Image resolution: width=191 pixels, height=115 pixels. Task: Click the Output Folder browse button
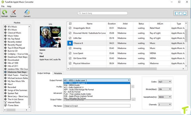point(133,99)
